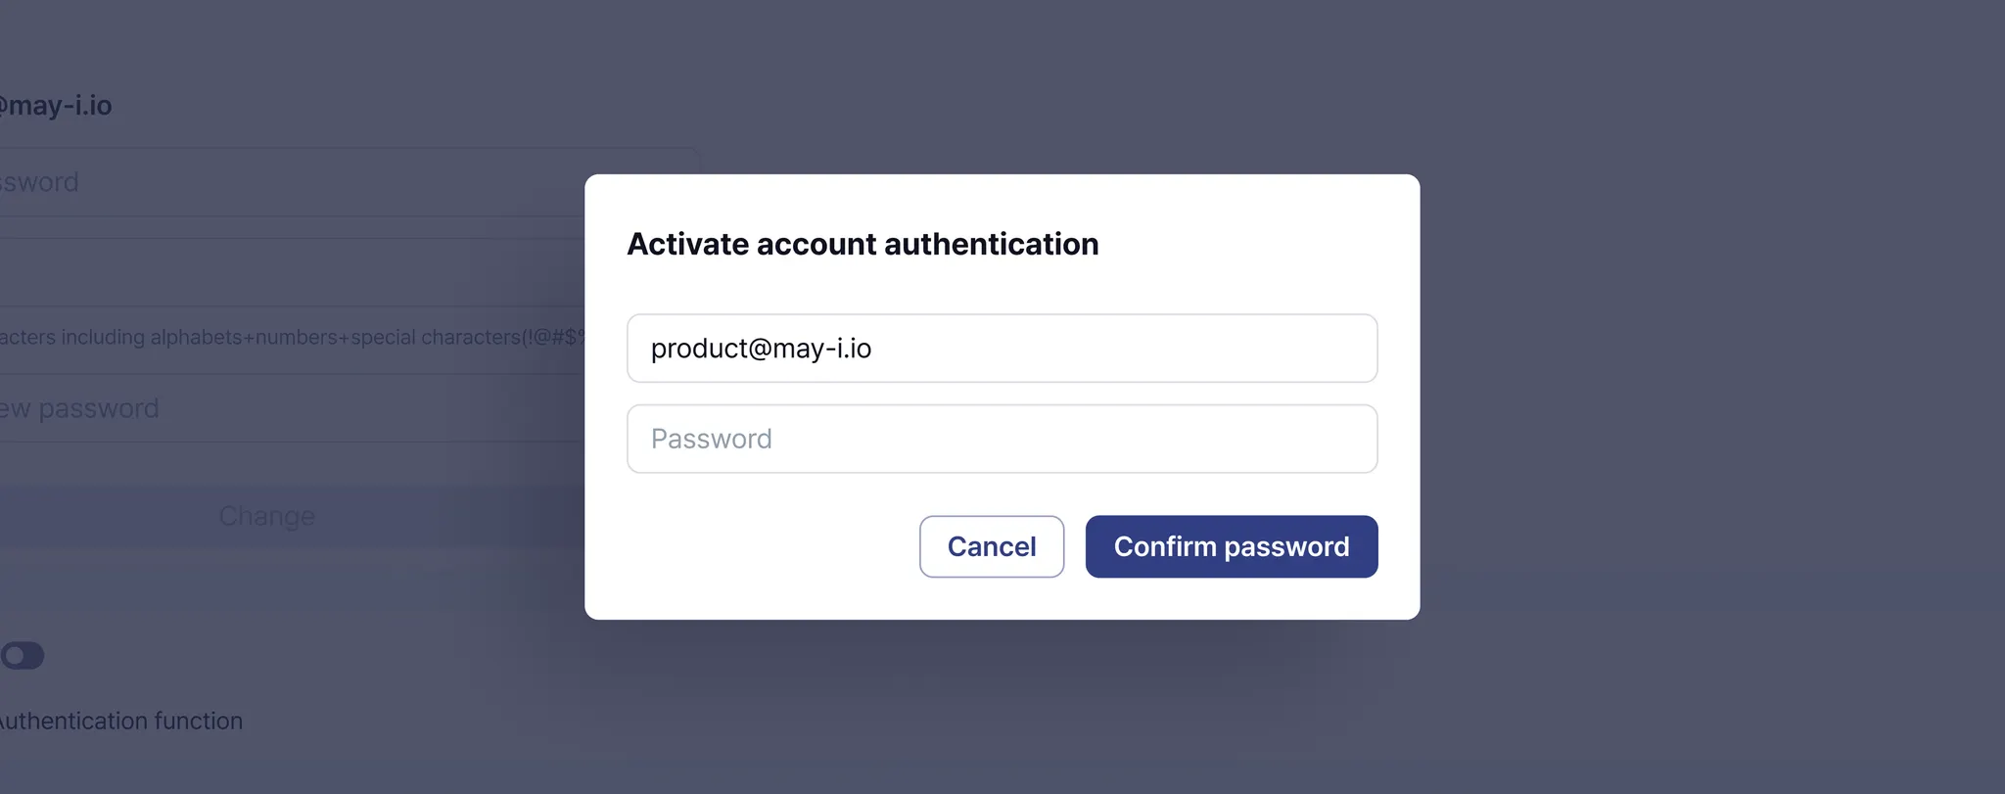Click the 'Authentication function' label

pos(121,721)
